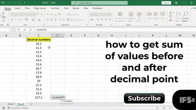
Task: Click inside the formula bar text
Action: [41, 30]
